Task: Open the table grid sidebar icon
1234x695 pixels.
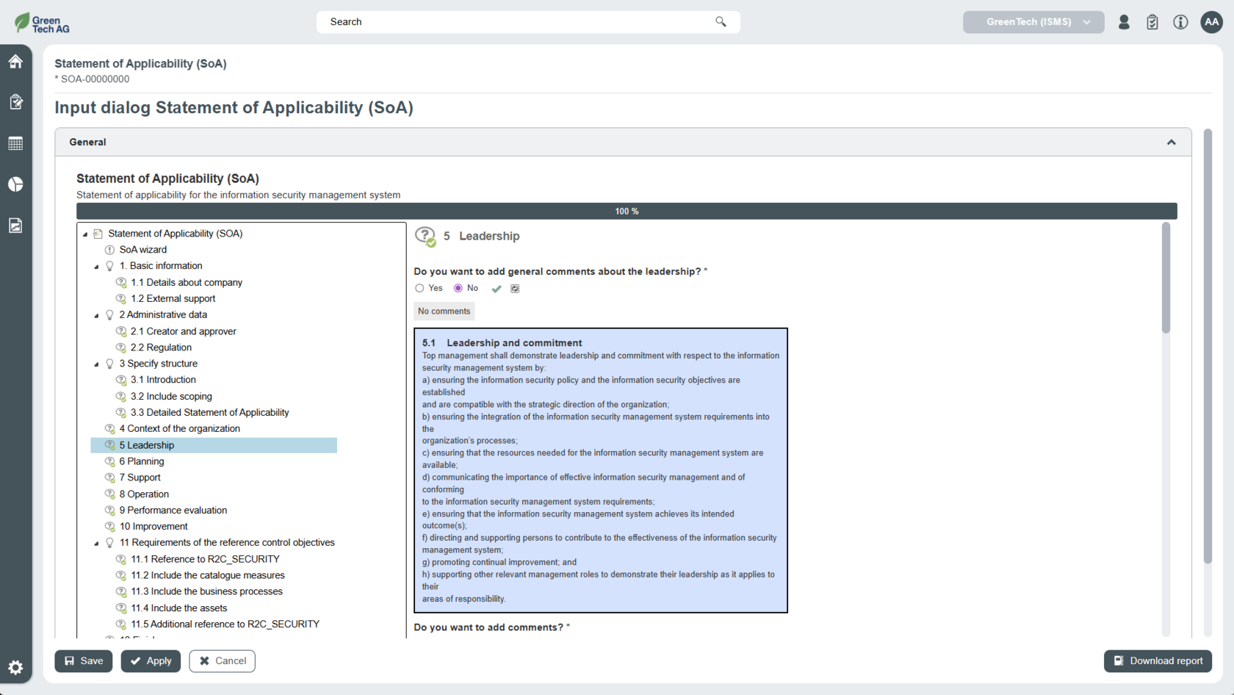Action: click(15, 143)
